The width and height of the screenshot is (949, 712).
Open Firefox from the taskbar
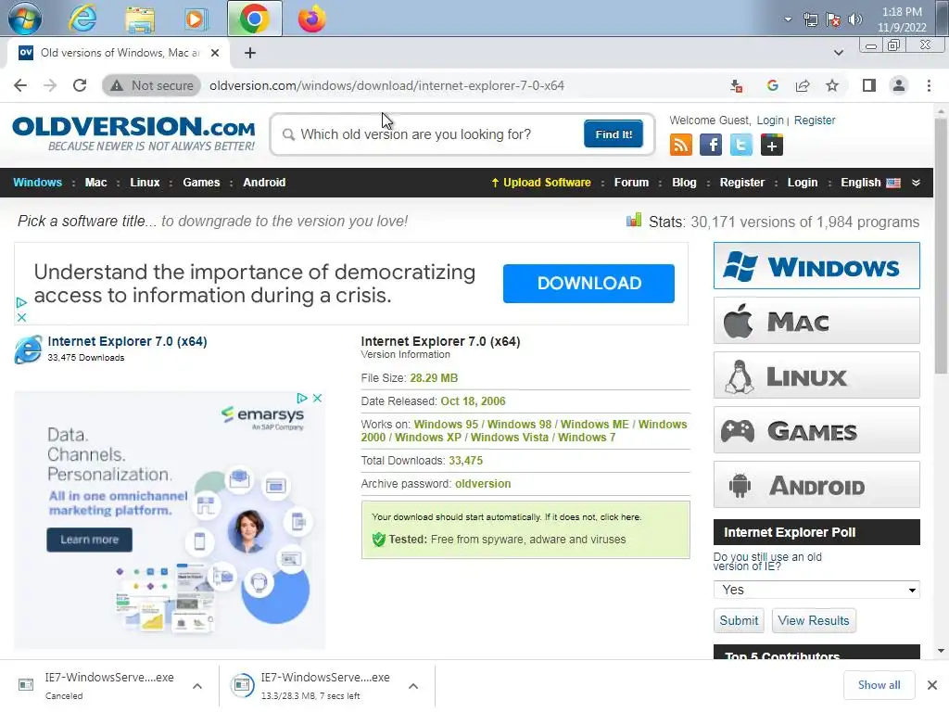[x=311, y=19]
